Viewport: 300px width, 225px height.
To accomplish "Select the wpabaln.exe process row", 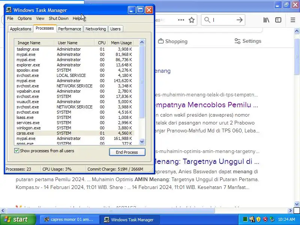I will click(75, 91).
